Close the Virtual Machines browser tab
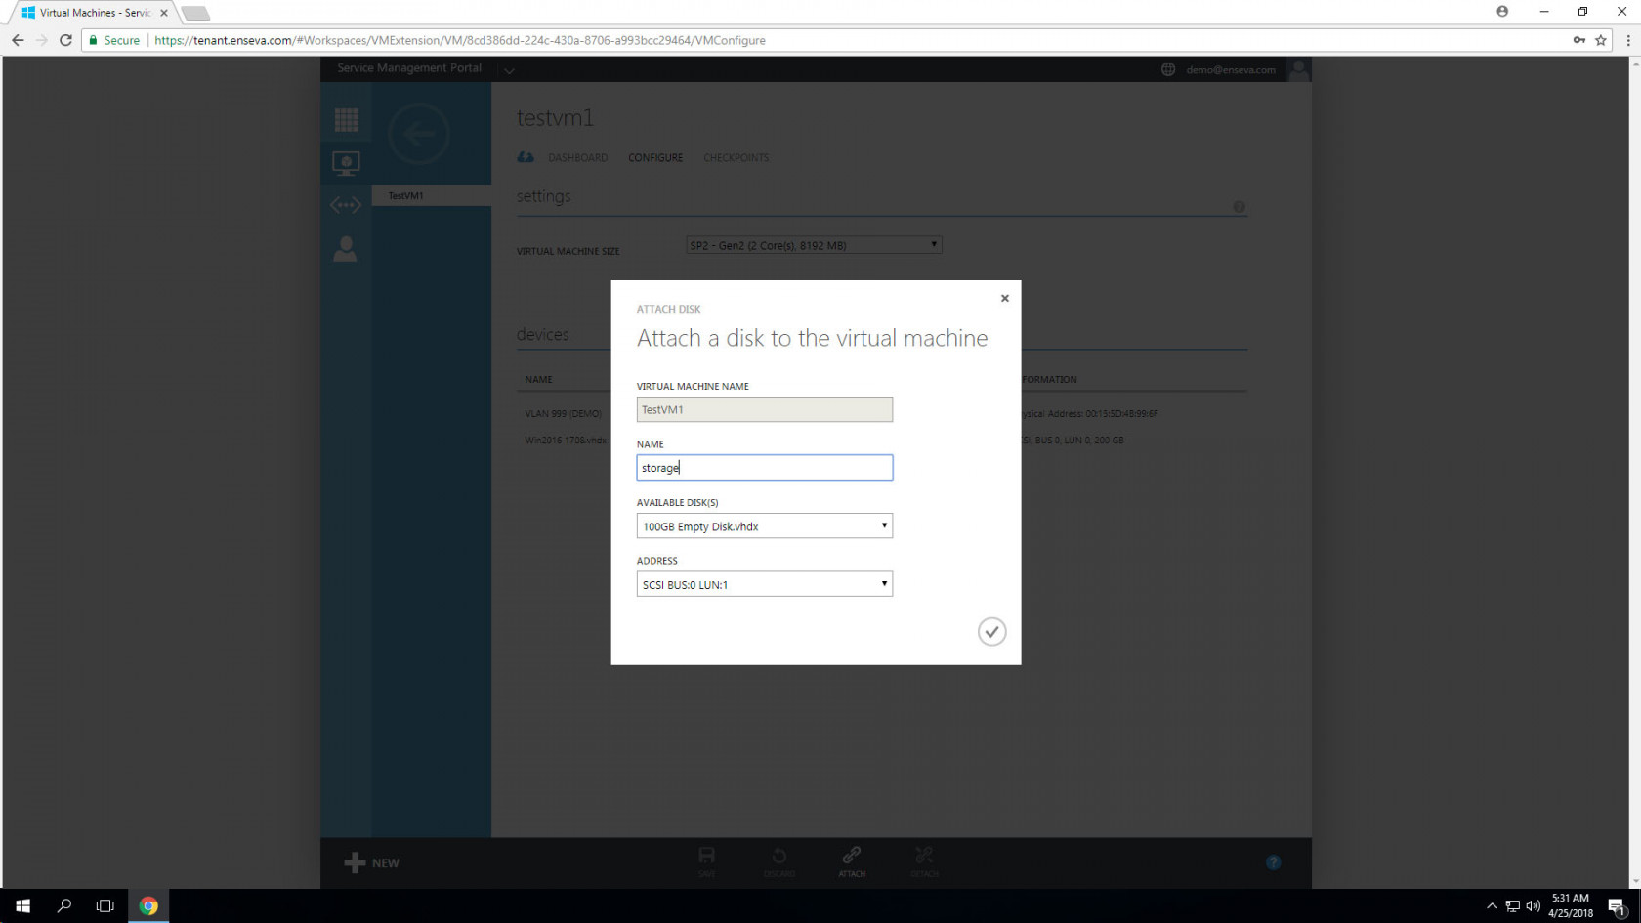1641x923 pixels. point(163,13)
